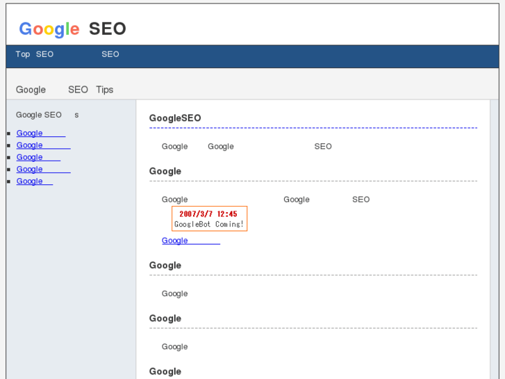Viewport: 505px width, 379px height.
Task: Open the first Google link in sidebar
Action: (40, 134)
